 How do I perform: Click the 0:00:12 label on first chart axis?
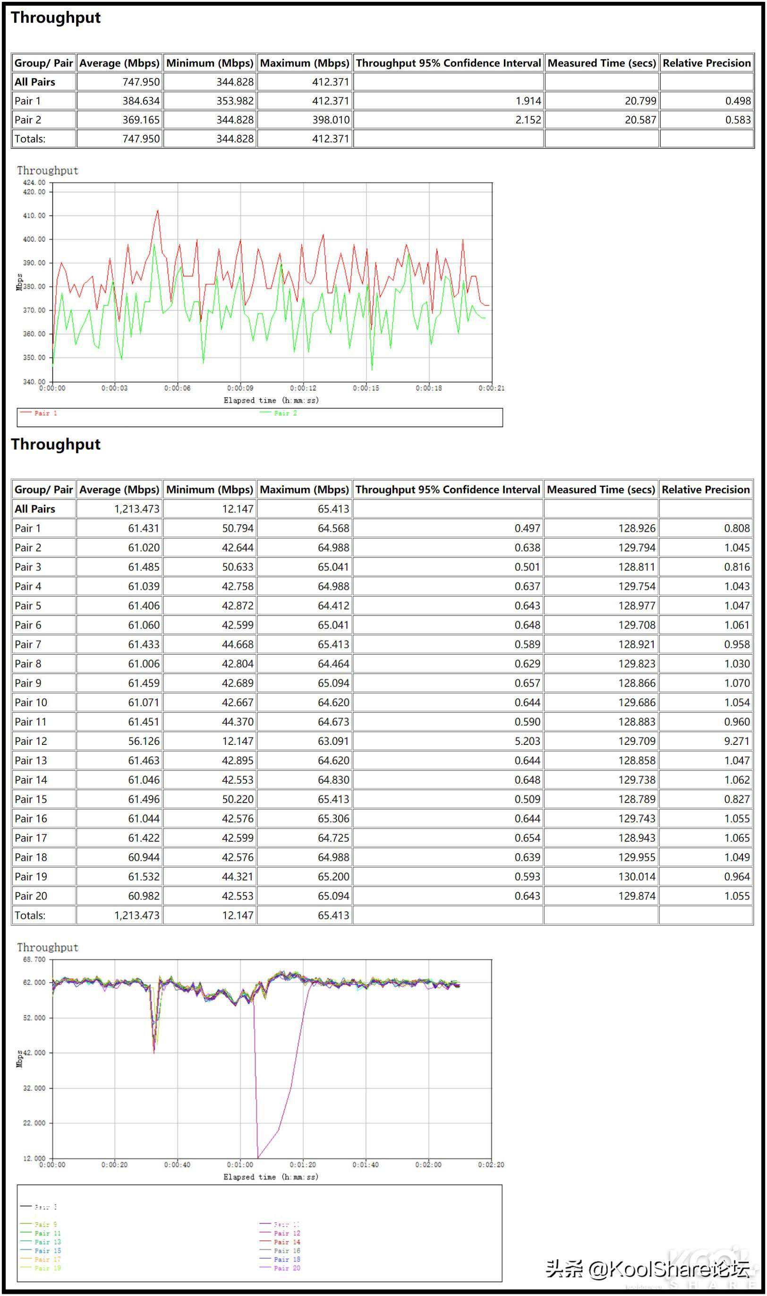coord(303,388)
